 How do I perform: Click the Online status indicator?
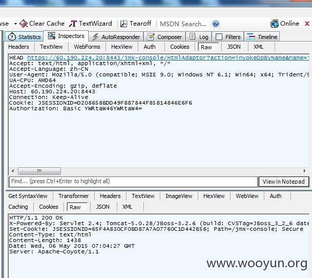click(285, 24)
